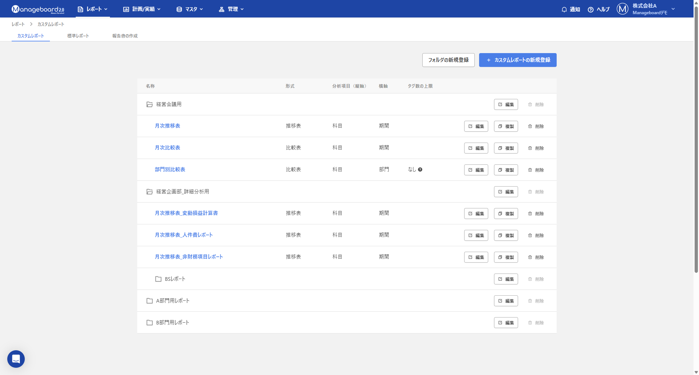Open the レポート dropdown menu

93,9
